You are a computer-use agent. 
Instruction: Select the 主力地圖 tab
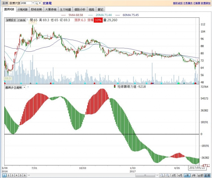coord(65,9)
